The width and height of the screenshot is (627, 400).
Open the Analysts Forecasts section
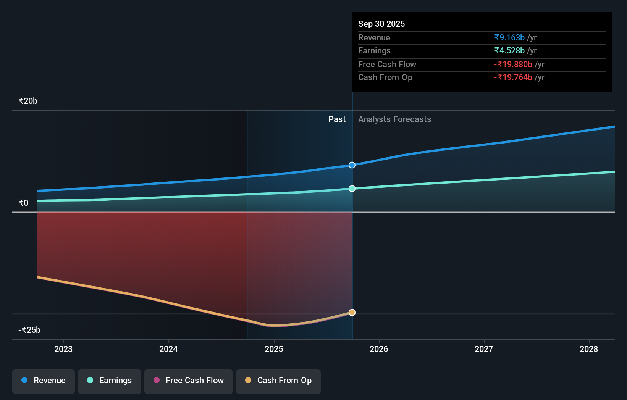pyautogui.click(x=394, y=119)
